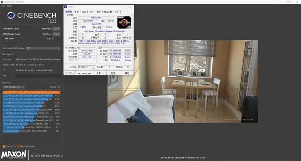
Task: Click the single core score 1767 pts
Action: coord(47,34)
